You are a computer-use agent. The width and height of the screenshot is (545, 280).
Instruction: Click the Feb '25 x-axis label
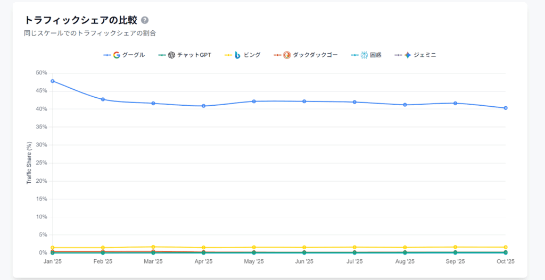tap(103, 261)
